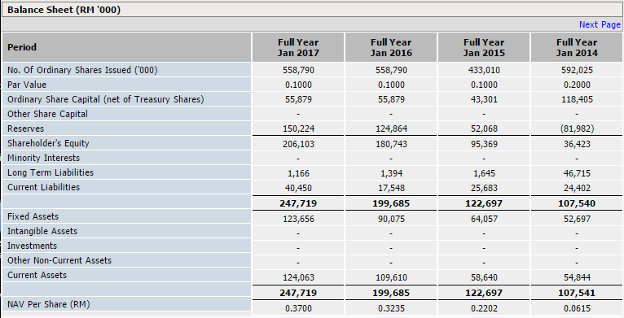624x318 pixels.
Task: Click long term liabilities value 46,715
Action: pos(577,174)
